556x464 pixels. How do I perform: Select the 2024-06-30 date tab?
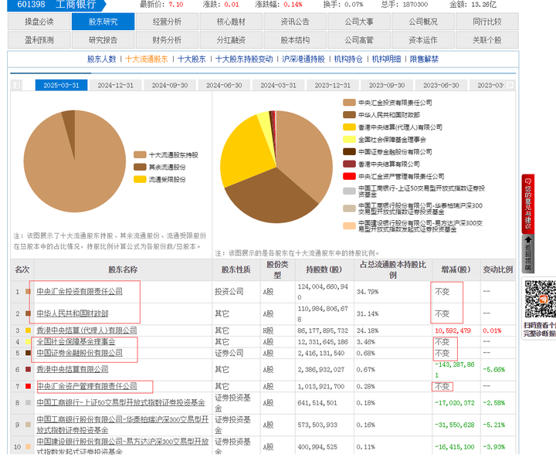224,85
